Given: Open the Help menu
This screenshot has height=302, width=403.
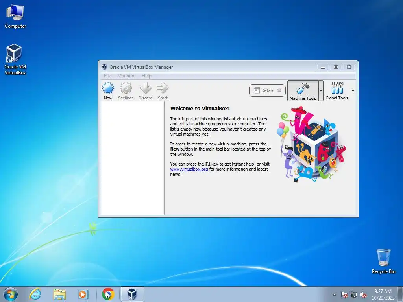Looking at the screenshot, I should point(146,76).
